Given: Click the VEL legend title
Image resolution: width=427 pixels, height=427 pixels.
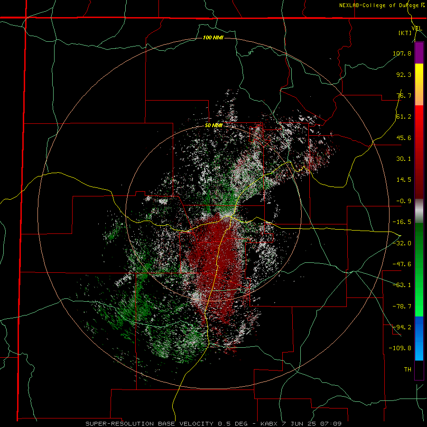Looking at the screenshot, I should (x=417, y=28).
